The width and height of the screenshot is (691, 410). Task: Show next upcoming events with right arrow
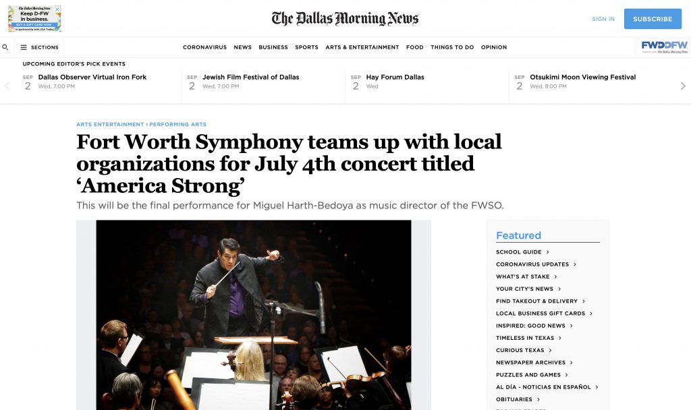click(683, 86)
